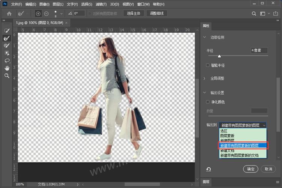The height and width of the screenshot is (188, 282).
Task: Select the add-to-selection plus mode
Action: (38, 14)
